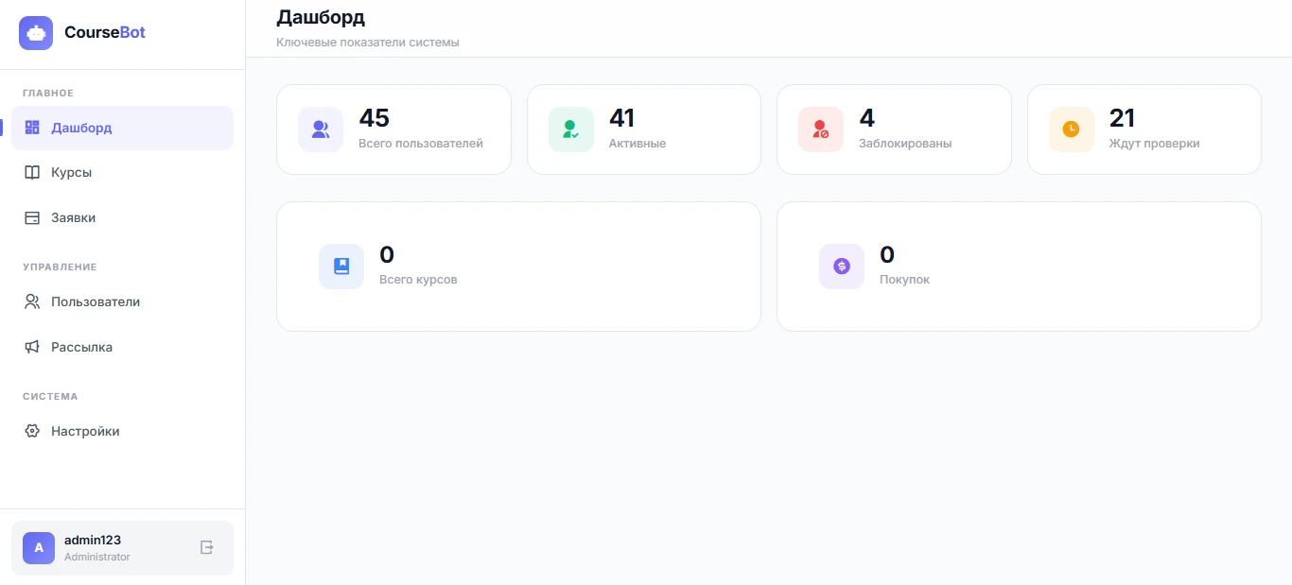1292x585 pixels.
Task: Click the green user-check icon in Активные card
Action: coord(571,129)
